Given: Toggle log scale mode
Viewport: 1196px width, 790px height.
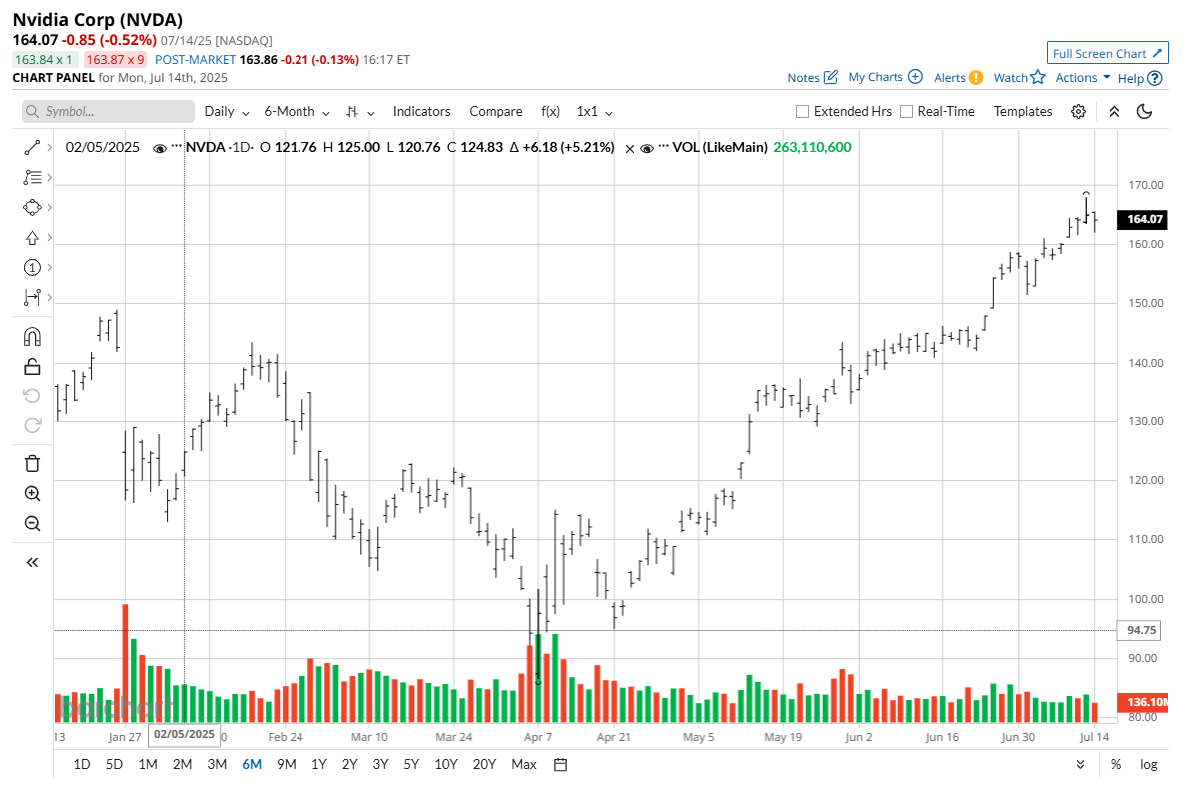Looking at the screenshot, I should tap(1149, 764).
